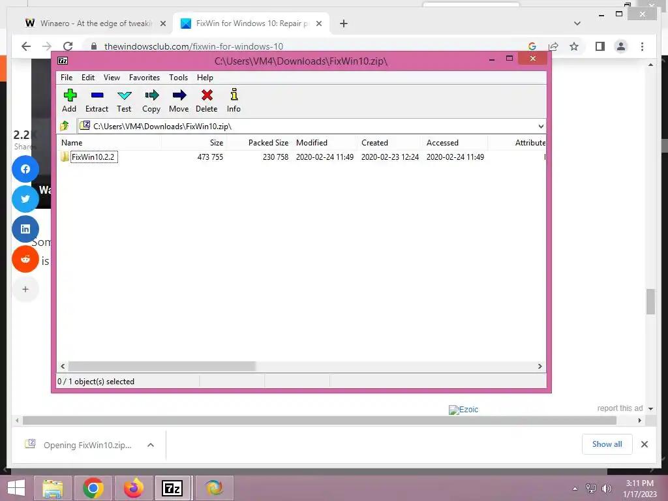Open the Info tool
This screenshot has height=501, width=668.
pos(234,101)
